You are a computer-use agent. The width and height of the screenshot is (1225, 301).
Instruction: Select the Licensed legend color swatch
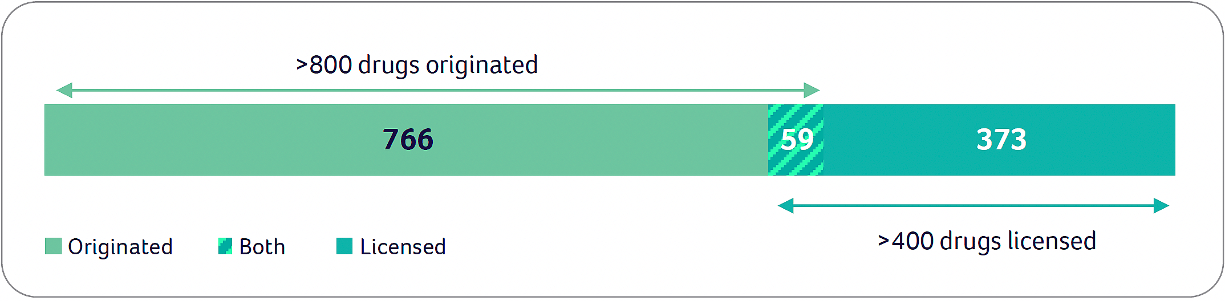(x=344, y=246)
